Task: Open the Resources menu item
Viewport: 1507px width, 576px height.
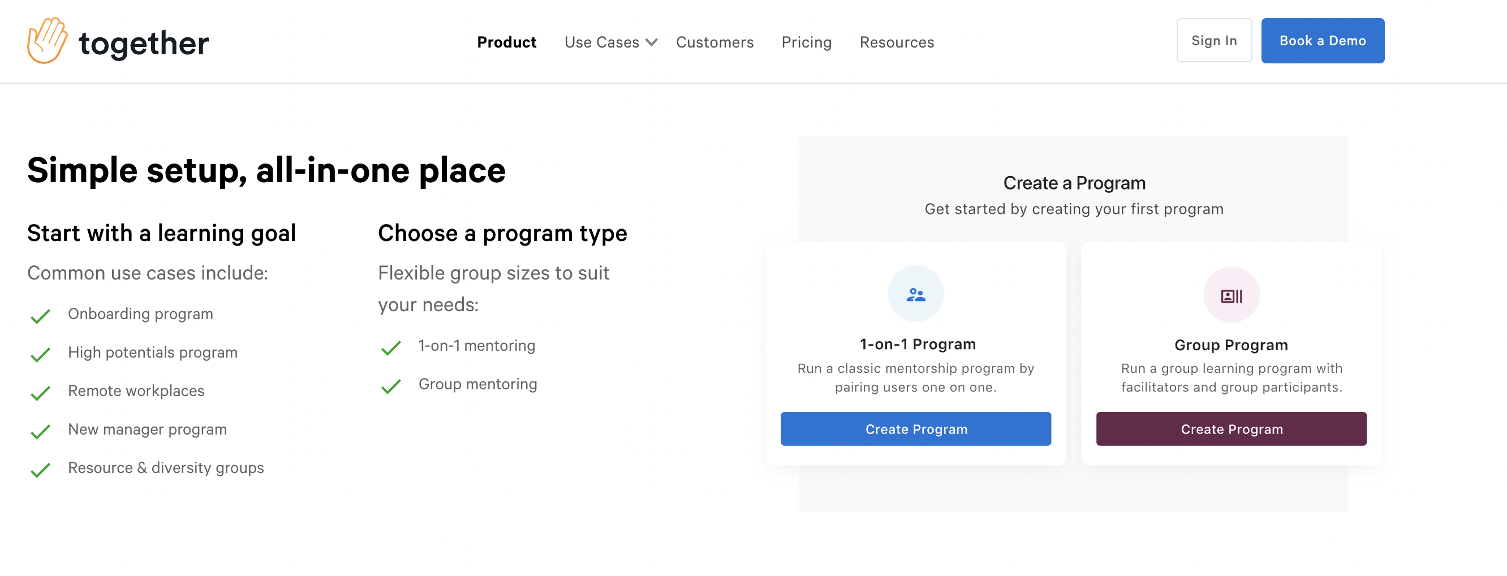Action: pos(896,42)
